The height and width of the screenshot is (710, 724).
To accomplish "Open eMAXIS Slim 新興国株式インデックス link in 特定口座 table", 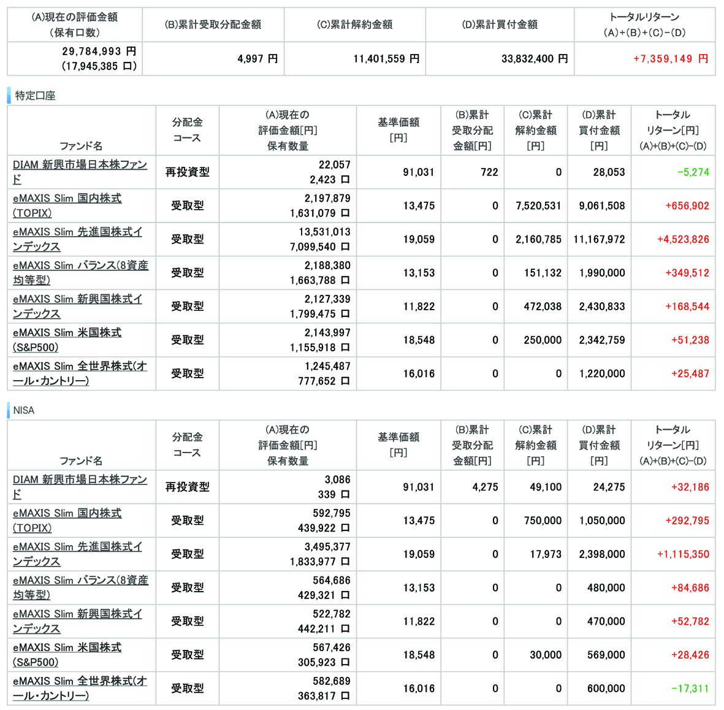I will [x=78, y=307].
